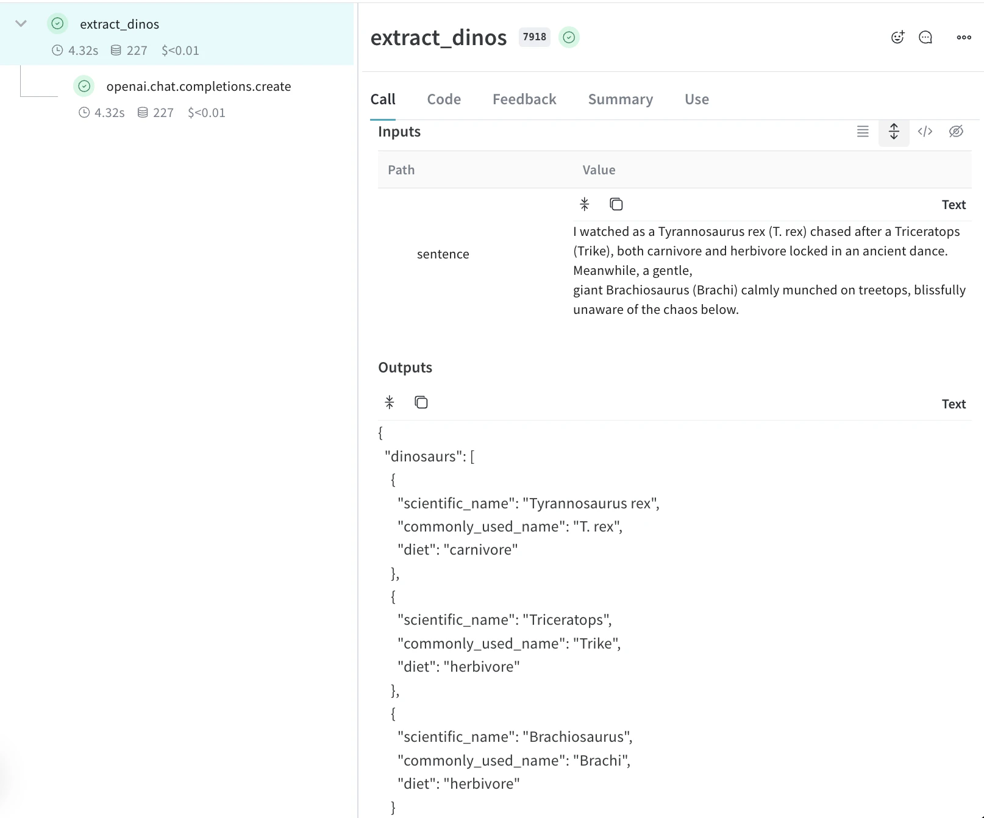This screenshot has height=818, width=984.
Task: Open Text format dropdown for Outputs
Action: 954,404
